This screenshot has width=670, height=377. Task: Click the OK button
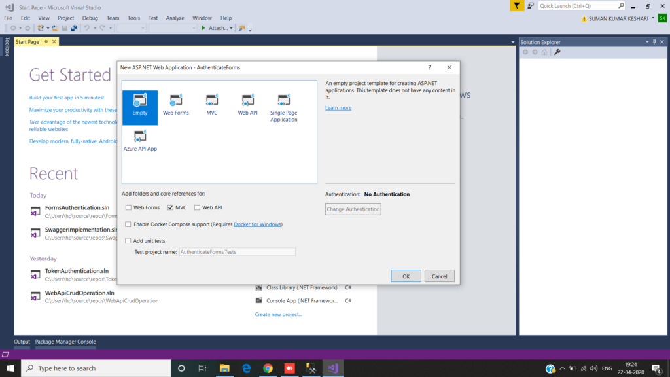pyautogui.click(x=406, y=276)
